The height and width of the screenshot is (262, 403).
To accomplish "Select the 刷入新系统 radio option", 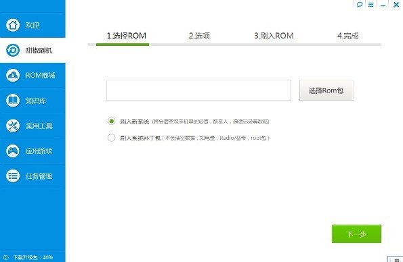I will (x=111, y=121).
